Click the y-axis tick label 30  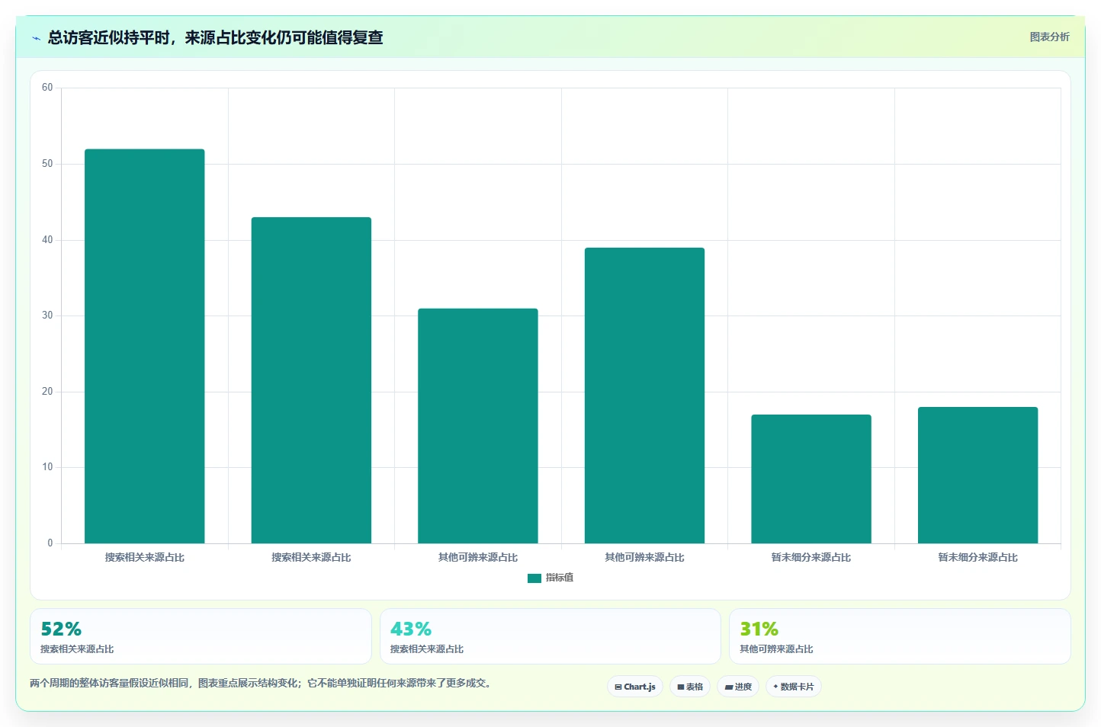[47, 315]
